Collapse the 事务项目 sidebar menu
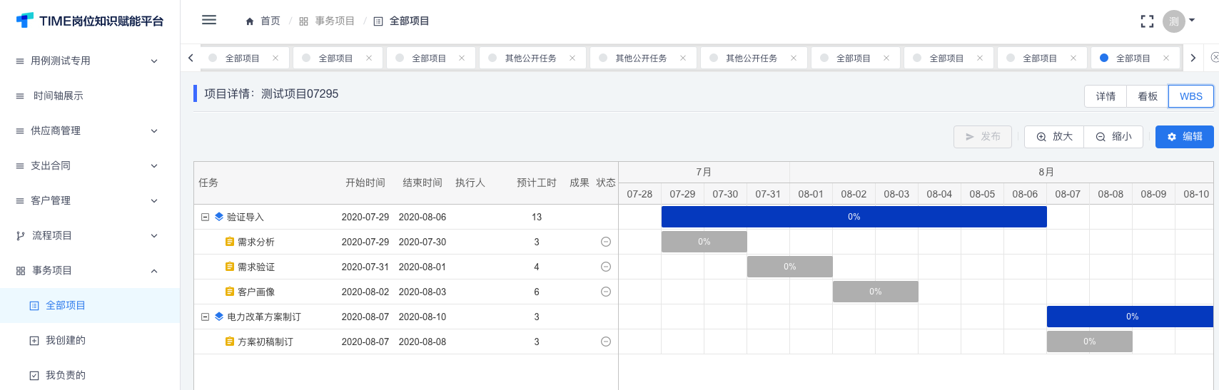Screen dimensions: 1219x390 (90, 270)
